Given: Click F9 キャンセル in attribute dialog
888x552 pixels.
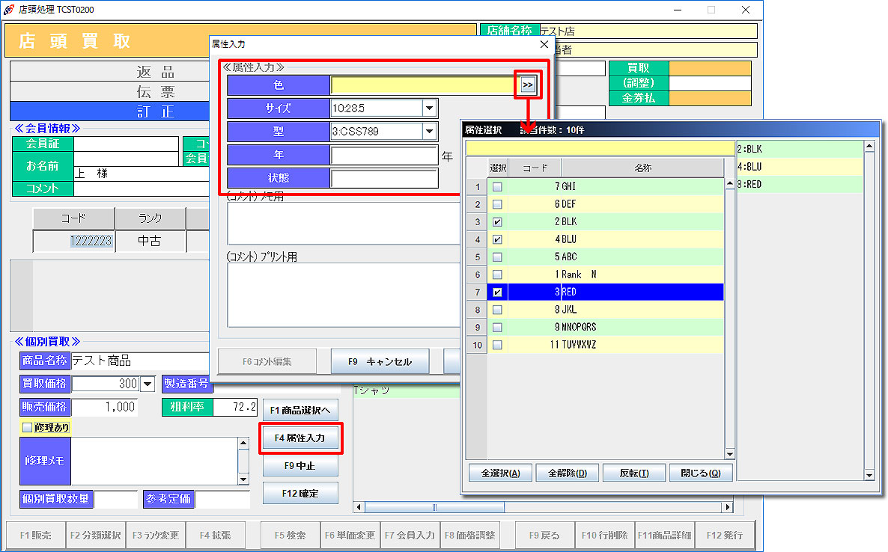Looking at the screenshot, I should click(380, 361).
